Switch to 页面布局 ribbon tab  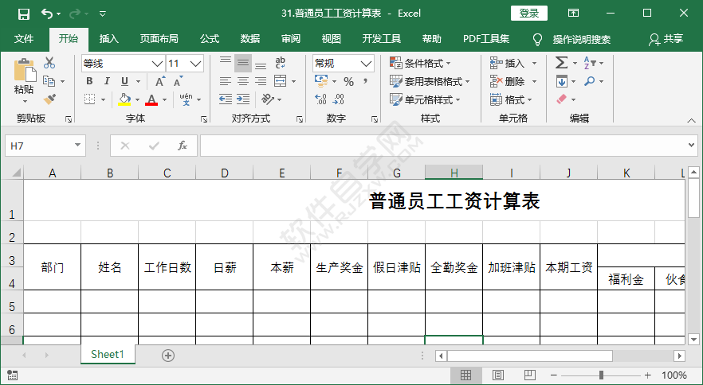[159, 39]
